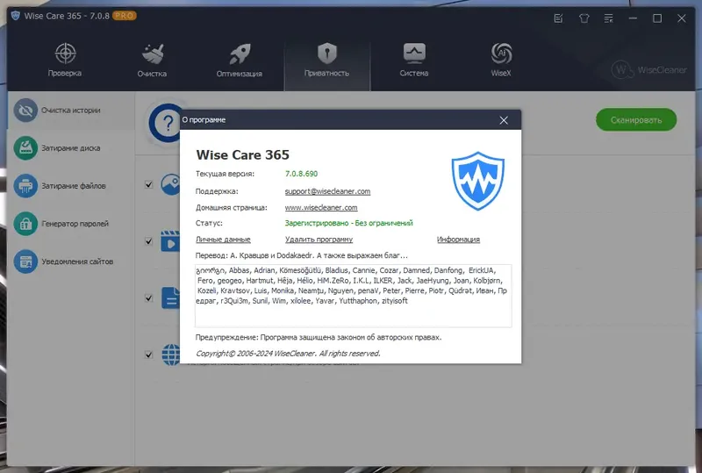702x473 pixels.
Task: Open the Проверка (PC Checkup) tab
Action: (x=65, y=60)
